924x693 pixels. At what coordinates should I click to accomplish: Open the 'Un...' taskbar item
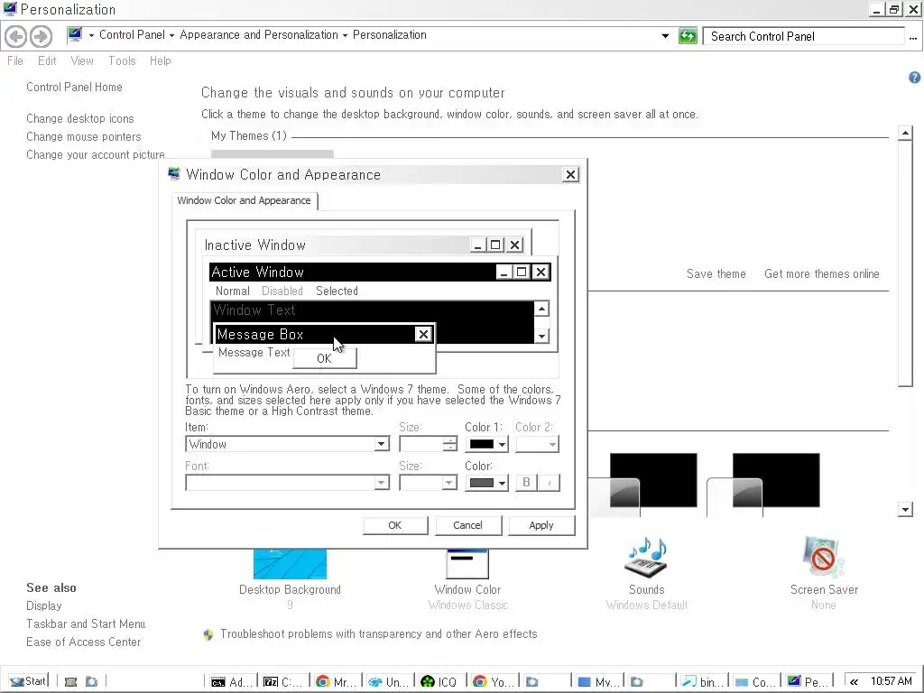(388, 681)
